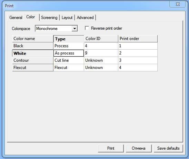Screen dimensions: 189x159
Task: Click the Color ID column header
Action: click(101, 39)
